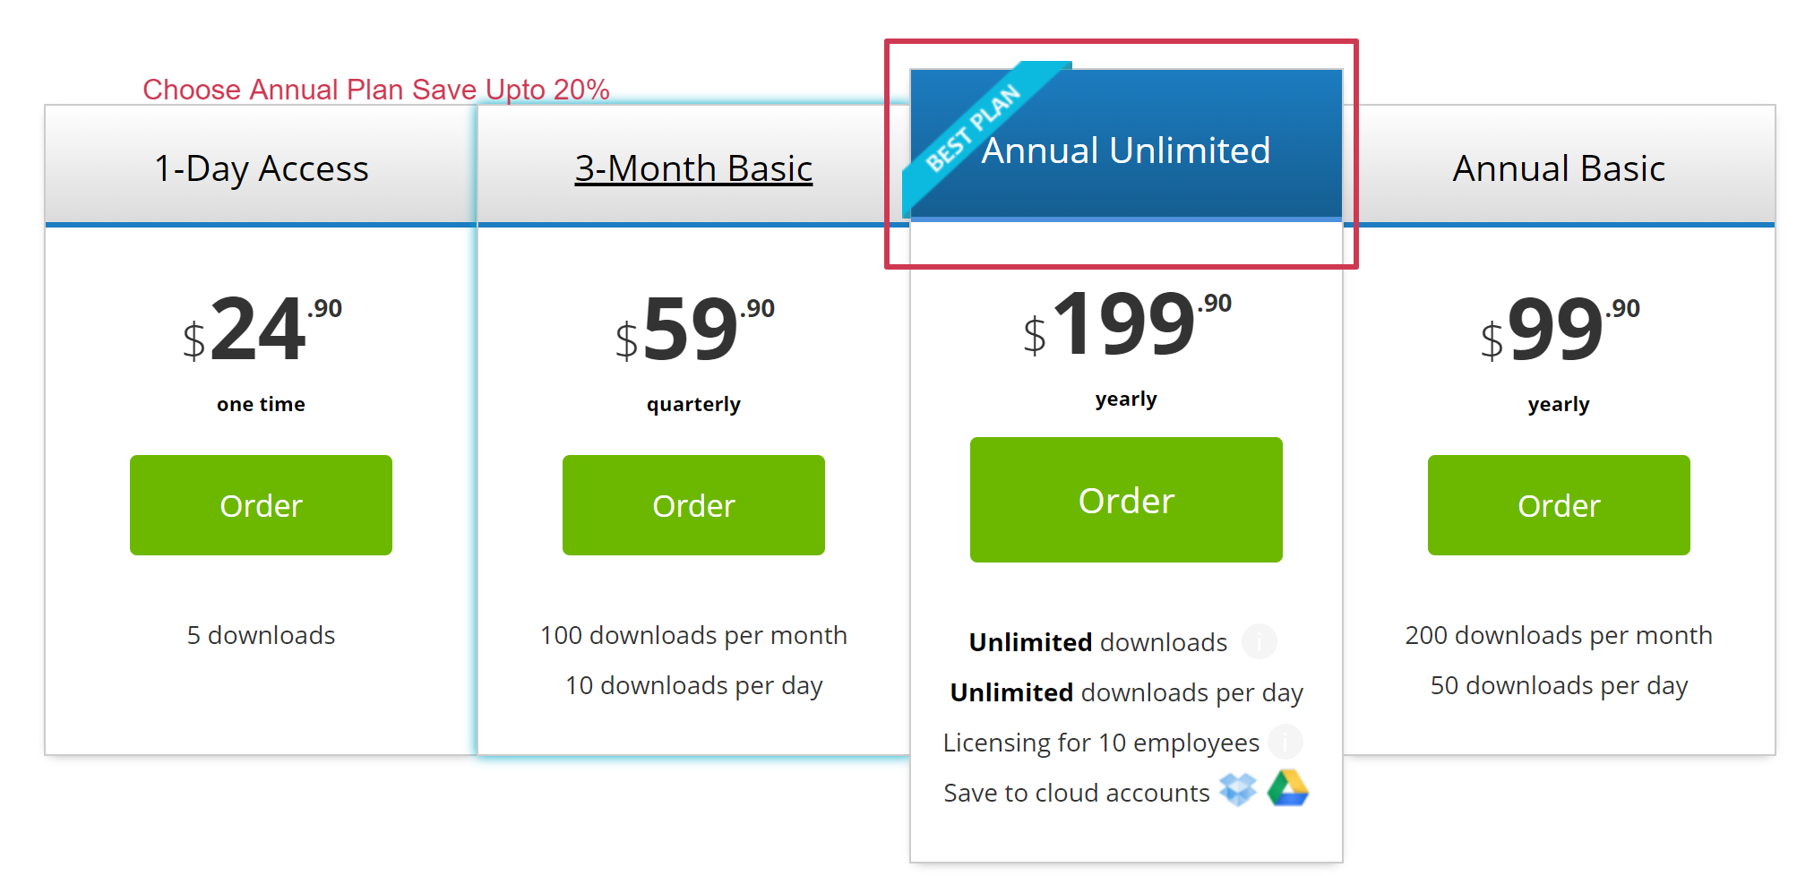Click the $24.90 one time price
This screenshot has width=1797, height=876.
point(261,330)
